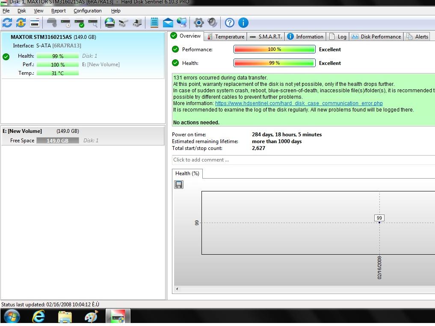Click the greyed hard disk test icon
This screenshot has height=326, width=435.
[x=52, y=23]
